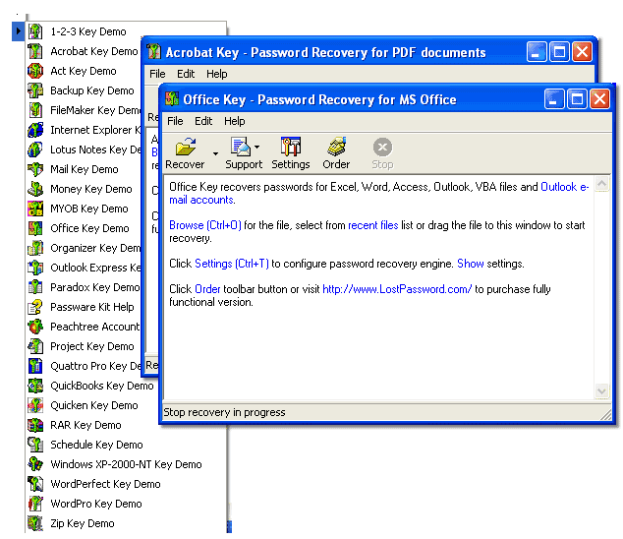Click the Stop toolbar button

click(x=382, y=153)
